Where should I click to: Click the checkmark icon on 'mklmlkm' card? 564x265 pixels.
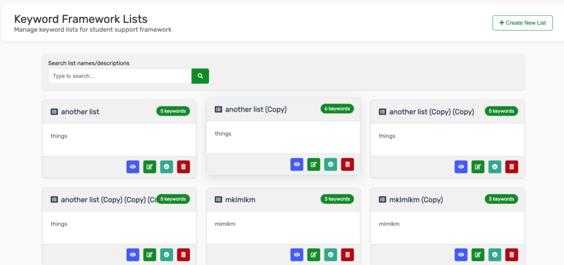(x=330, y=255)
